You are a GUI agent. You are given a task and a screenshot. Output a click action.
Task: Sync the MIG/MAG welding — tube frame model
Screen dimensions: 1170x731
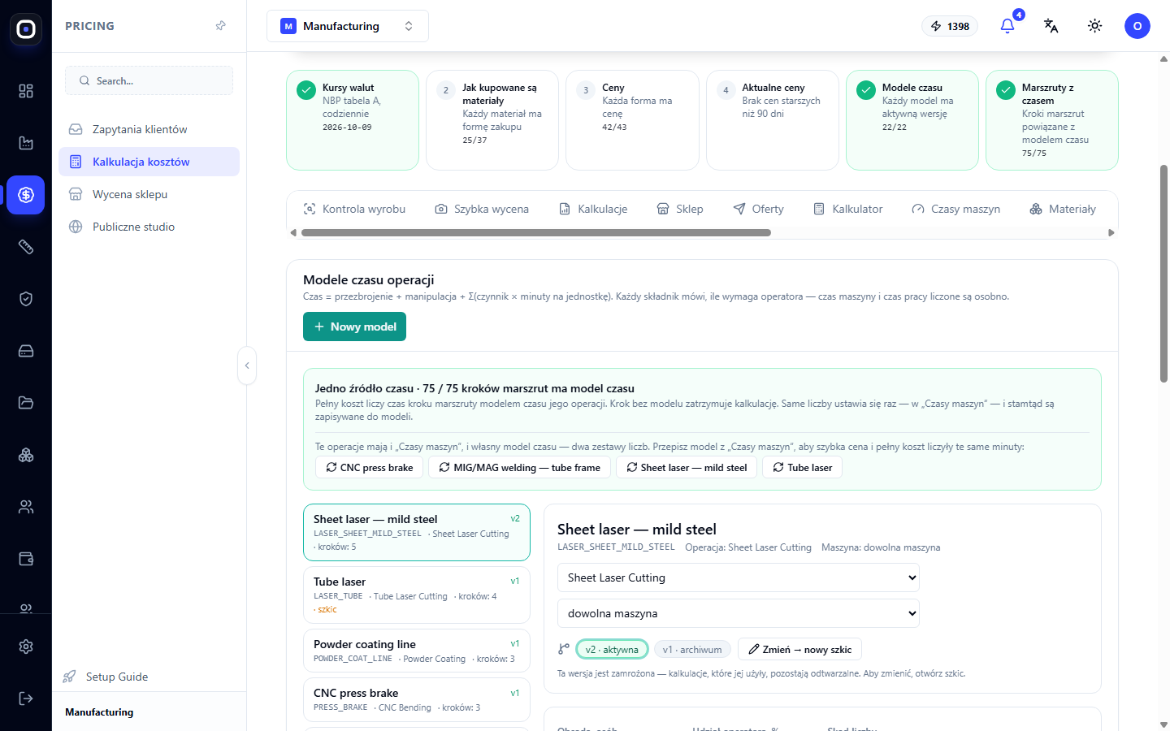coord(519,467)
